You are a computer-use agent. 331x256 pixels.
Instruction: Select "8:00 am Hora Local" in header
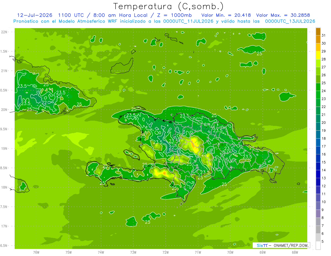click(x=120, y=15)
